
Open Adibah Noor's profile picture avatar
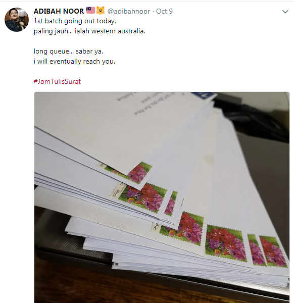(x=17, y=20)
